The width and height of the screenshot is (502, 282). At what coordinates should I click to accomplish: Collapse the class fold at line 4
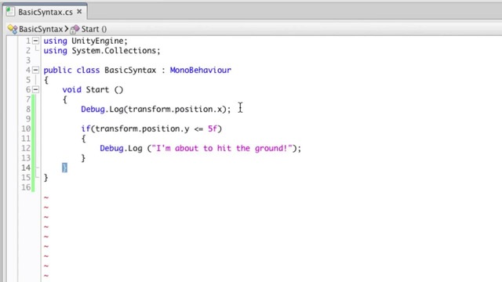[36, 70]
